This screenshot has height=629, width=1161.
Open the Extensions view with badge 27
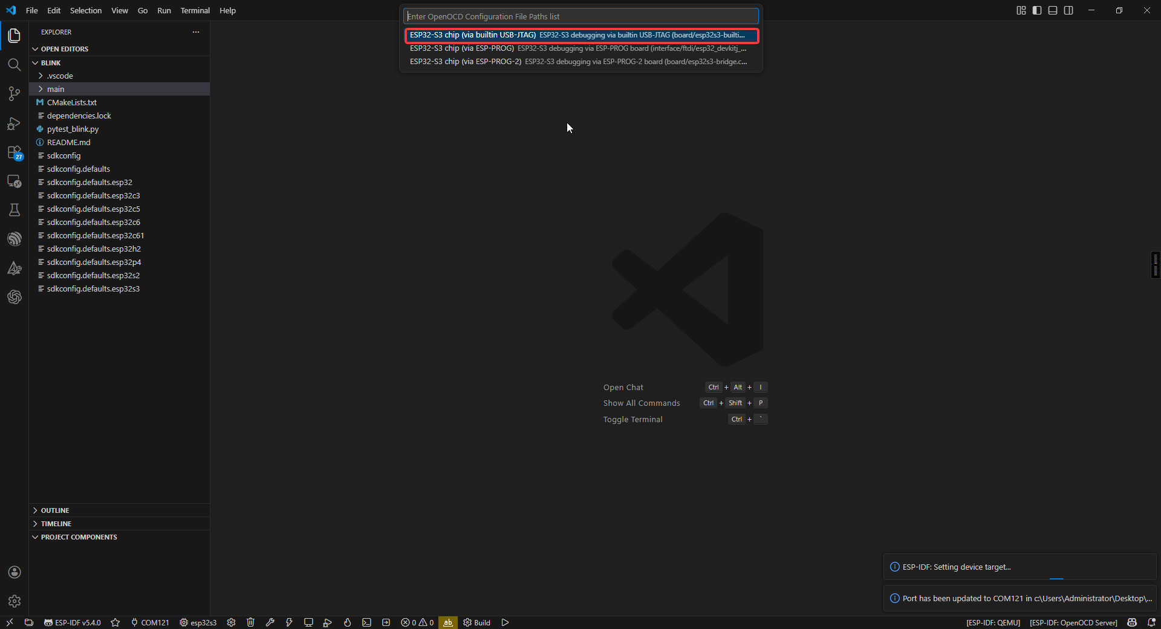click(15, 152)
